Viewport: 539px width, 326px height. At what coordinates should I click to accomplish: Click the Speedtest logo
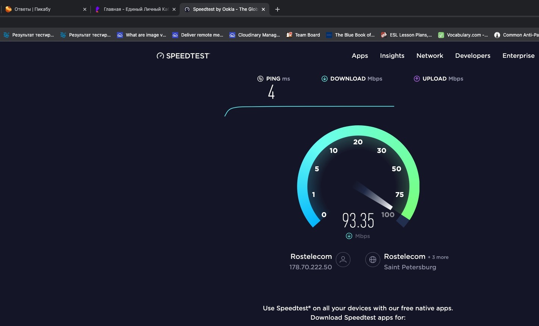click(183, 56)
